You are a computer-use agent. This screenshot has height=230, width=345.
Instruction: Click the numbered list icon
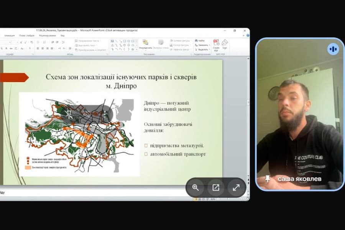coord(44,42)
